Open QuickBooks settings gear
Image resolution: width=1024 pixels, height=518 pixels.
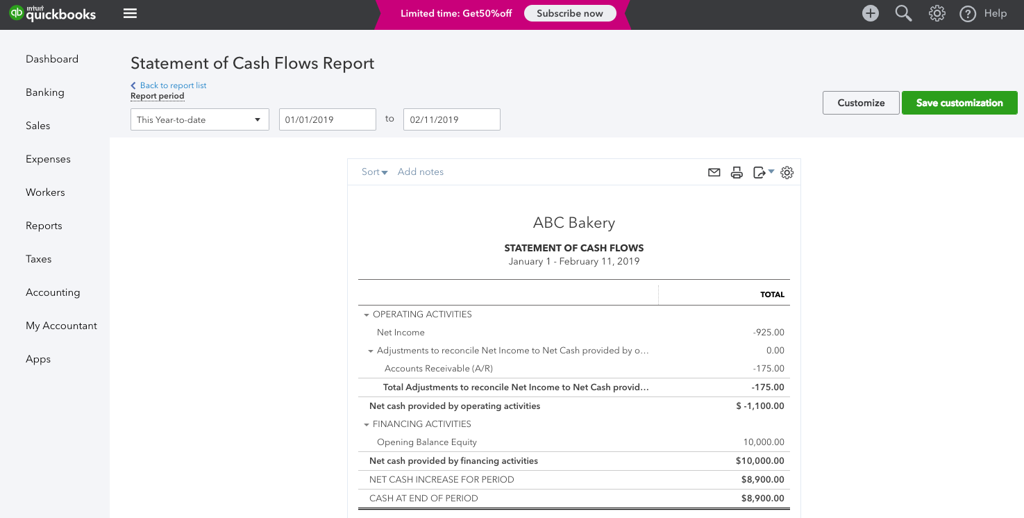coord(937,13)
